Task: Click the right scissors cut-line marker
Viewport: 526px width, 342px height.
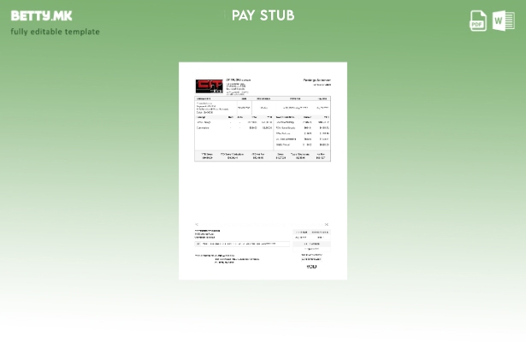Action: [328, 224]
